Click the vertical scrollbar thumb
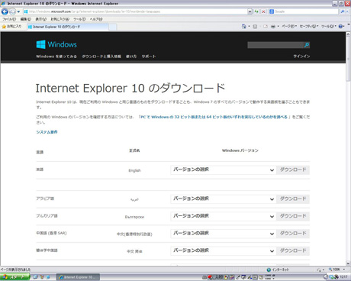Image resolution: width=351 pixels, height=281 pixels. [348, 60]
